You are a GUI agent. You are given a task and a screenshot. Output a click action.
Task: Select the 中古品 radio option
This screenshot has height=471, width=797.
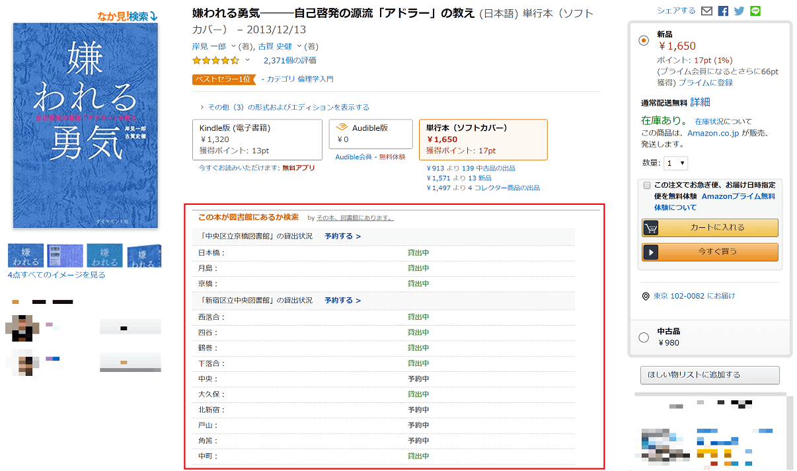644,338
